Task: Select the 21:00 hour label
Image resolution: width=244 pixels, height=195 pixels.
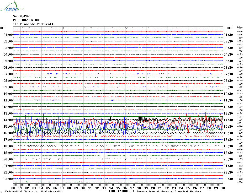Action: tap(8, 166)
